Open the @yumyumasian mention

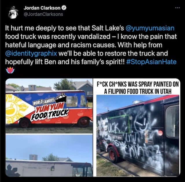click(150, 28)
